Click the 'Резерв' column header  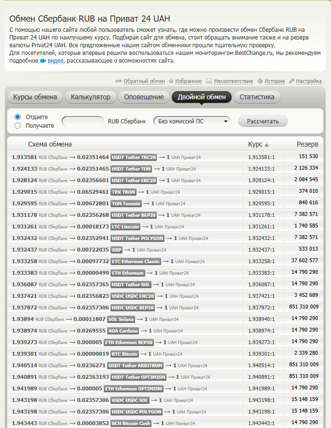tap(307, 144)
